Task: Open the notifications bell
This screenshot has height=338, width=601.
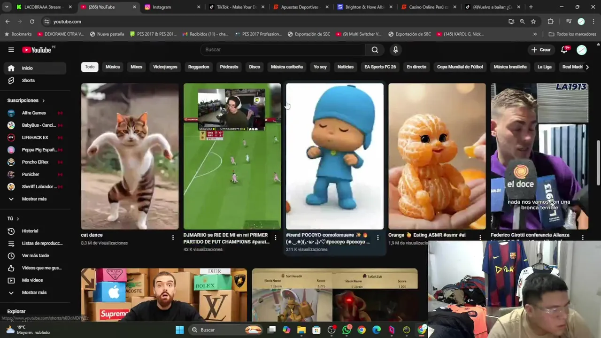Action: (565, 50)
